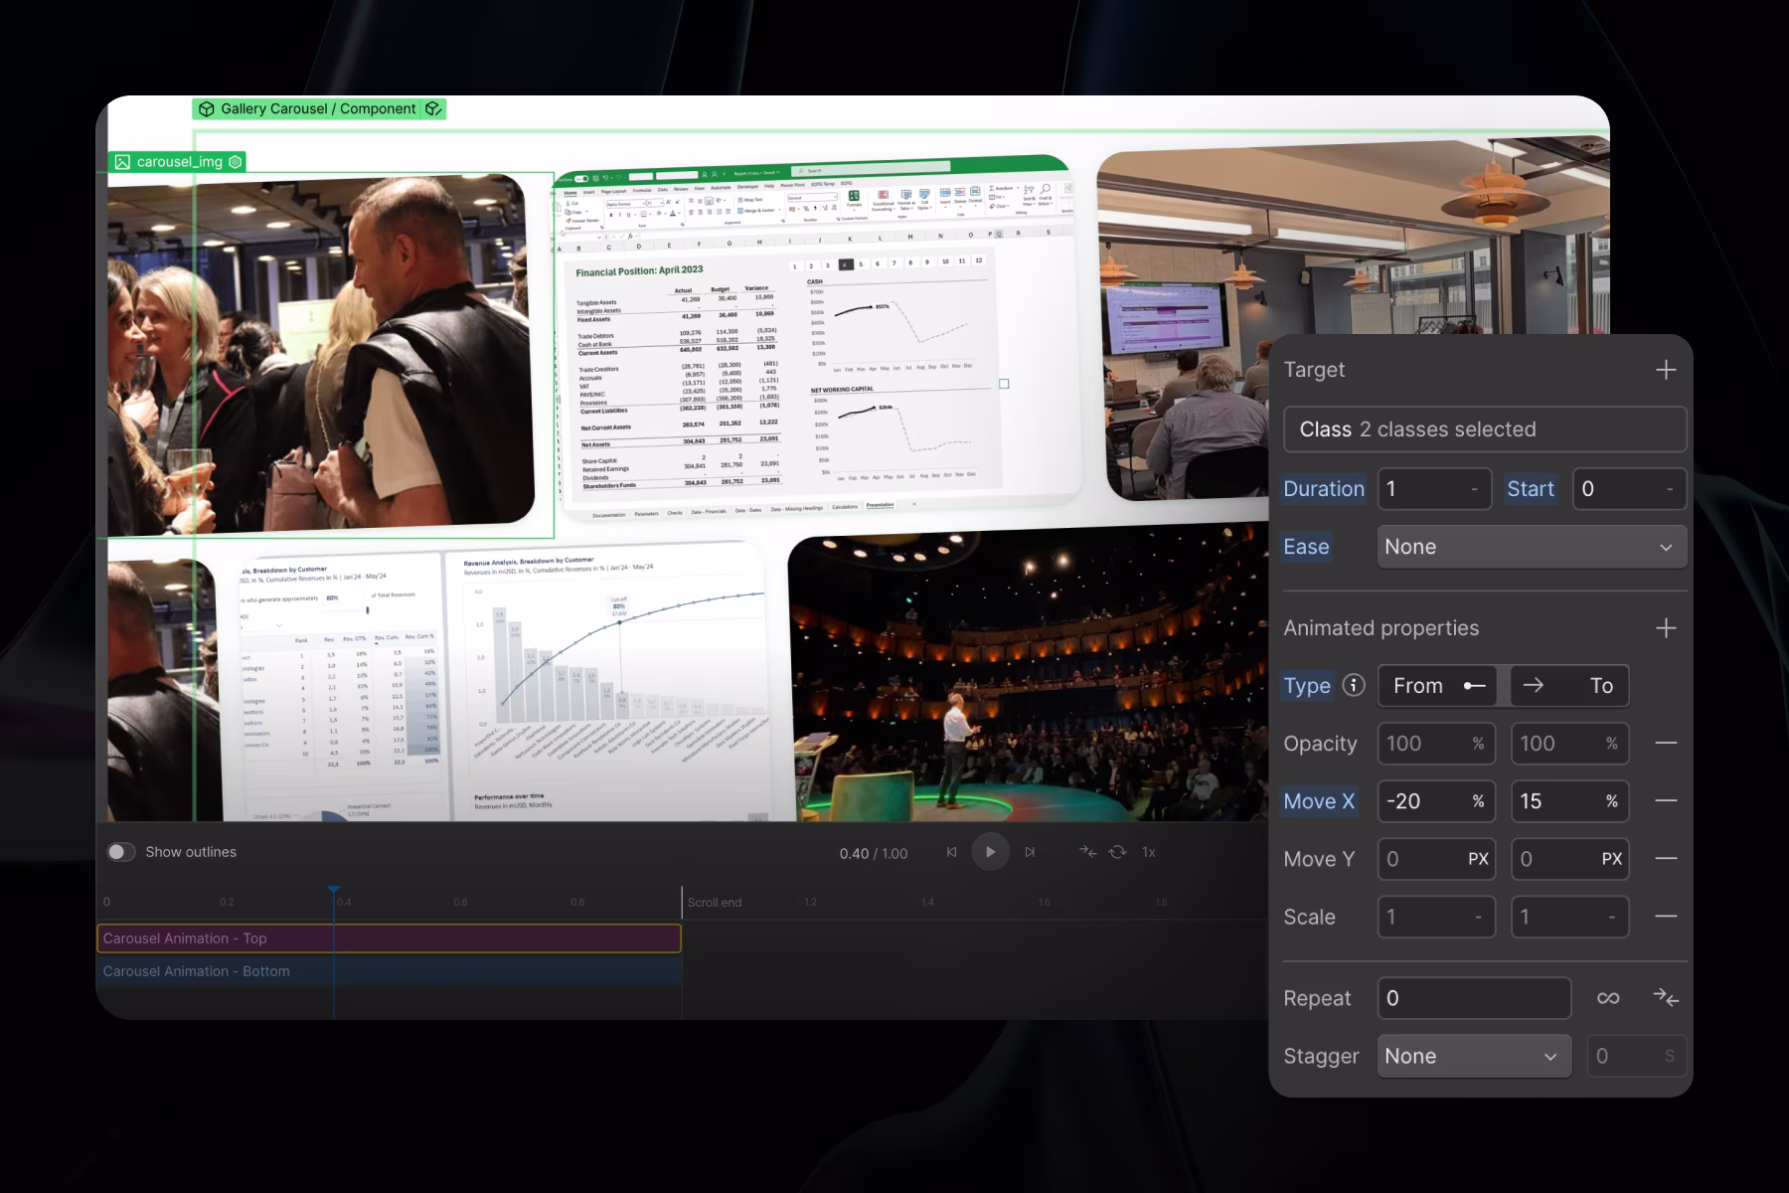Open the Ease dropdown

point(1532,547)
